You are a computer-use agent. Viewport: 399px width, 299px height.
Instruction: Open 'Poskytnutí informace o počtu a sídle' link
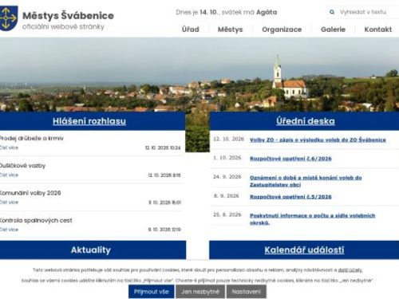313,219
